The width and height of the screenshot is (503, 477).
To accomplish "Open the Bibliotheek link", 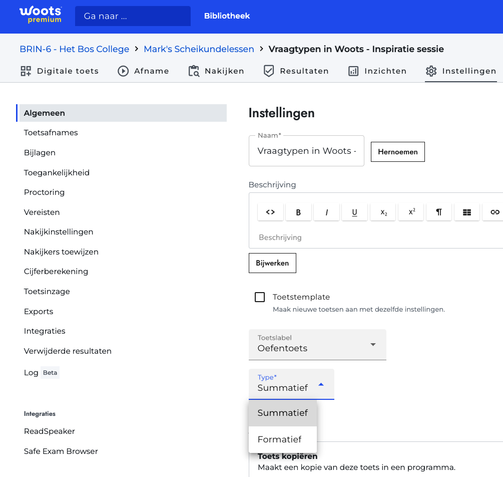I will [227, 16].
